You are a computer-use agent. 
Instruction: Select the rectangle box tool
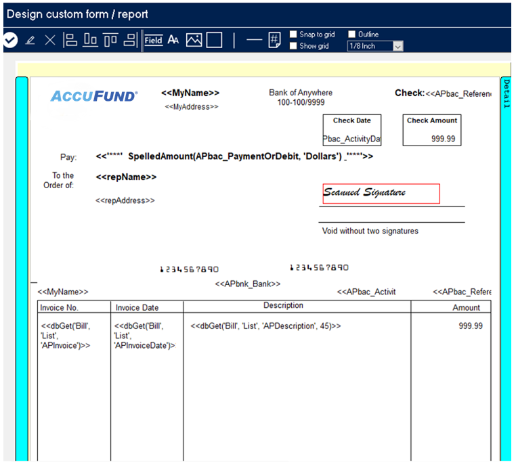click(x=214, y=41)
